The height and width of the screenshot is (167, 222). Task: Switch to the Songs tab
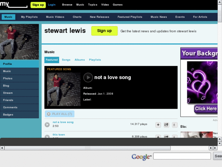(x=66, y=60)
